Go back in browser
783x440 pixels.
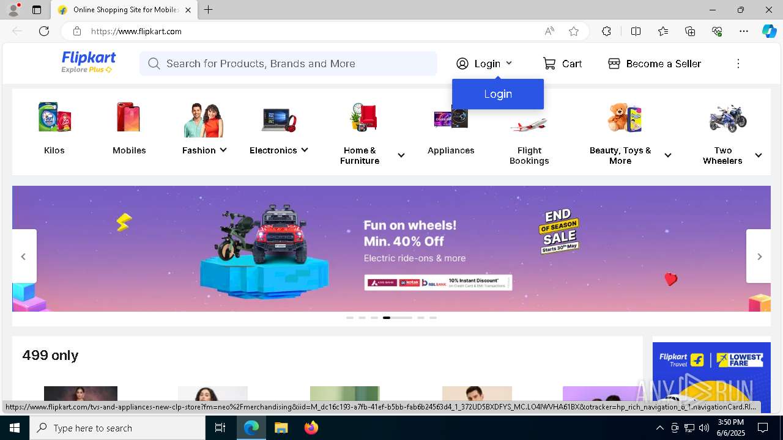click(17, 31)
